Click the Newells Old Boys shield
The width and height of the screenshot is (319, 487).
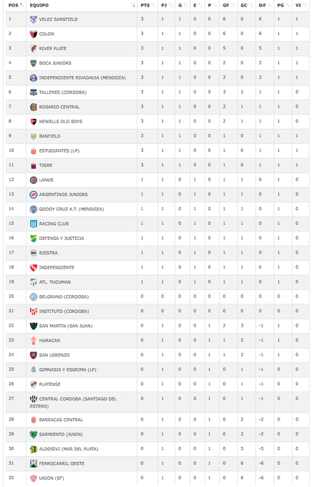point(33,122)
